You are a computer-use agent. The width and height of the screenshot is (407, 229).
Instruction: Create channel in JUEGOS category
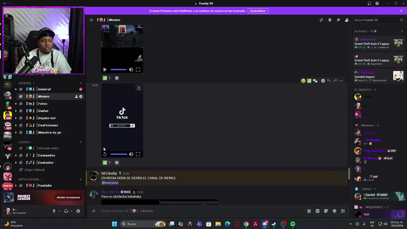(x=81, y=142)
